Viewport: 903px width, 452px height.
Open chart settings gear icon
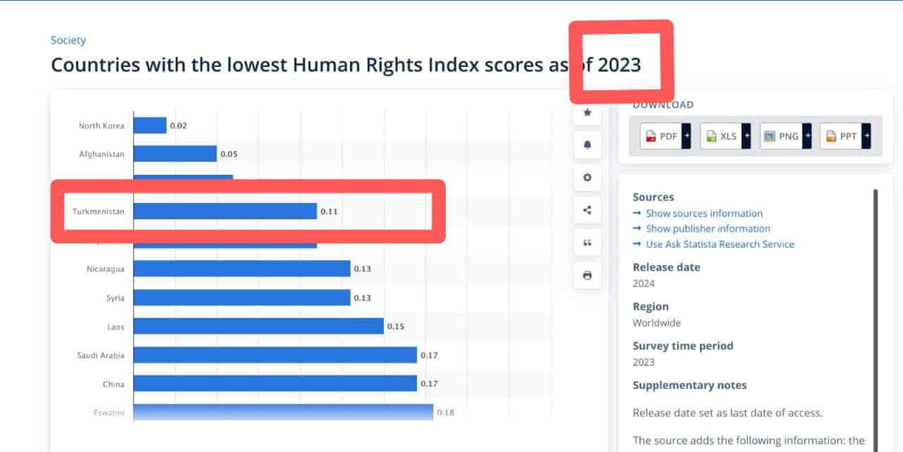(587, 178)
